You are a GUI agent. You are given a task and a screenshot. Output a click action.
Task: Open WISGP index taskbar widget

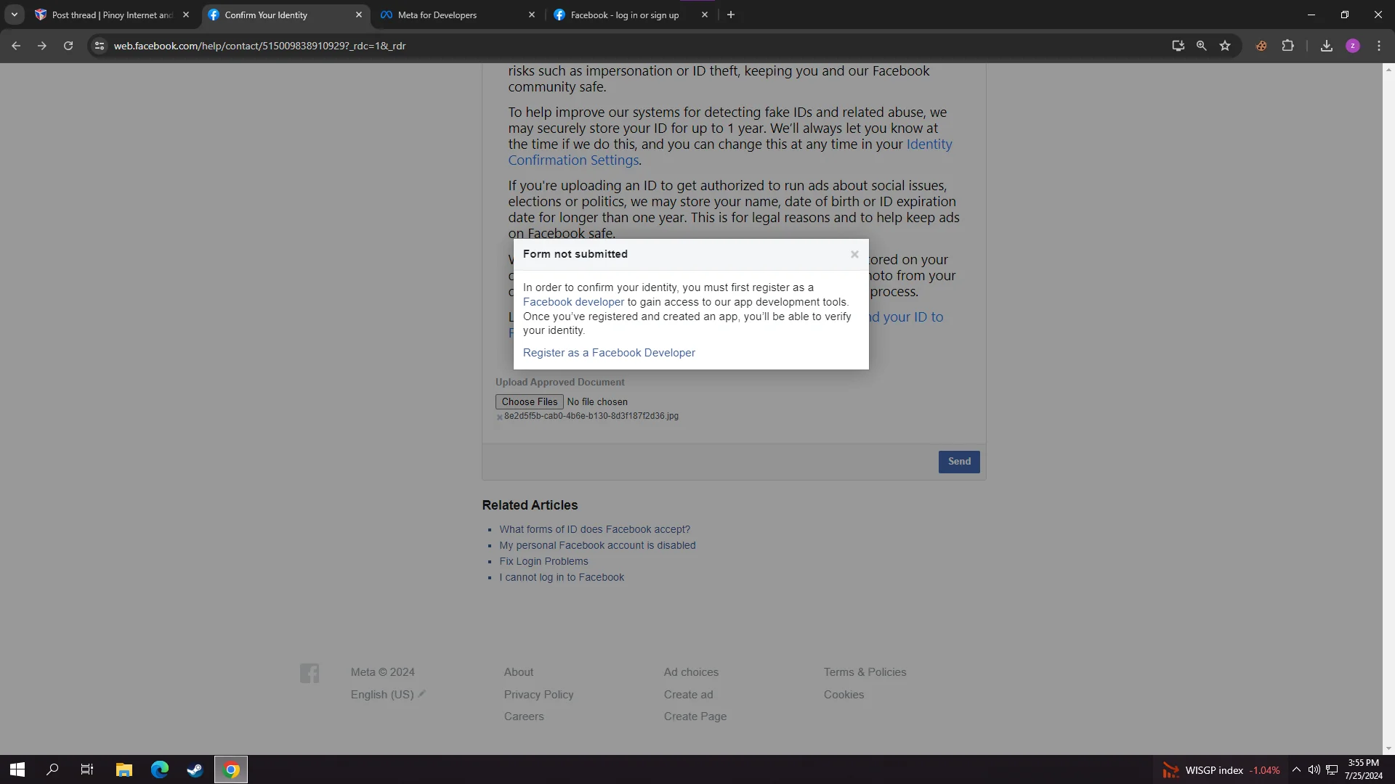point(1221,770)
